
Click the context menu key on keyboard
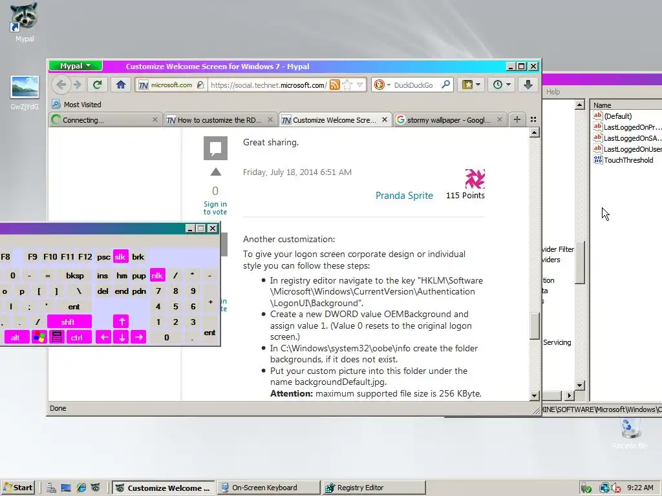[x=57, y=337]
